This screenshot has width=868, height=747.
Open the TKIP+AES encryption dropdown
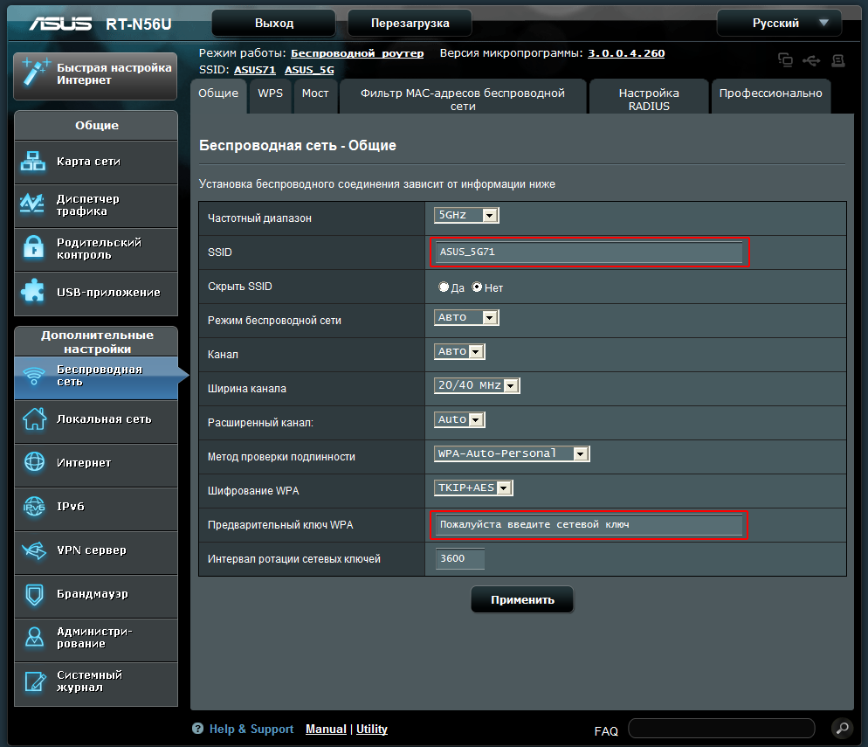tap(473, 488)
